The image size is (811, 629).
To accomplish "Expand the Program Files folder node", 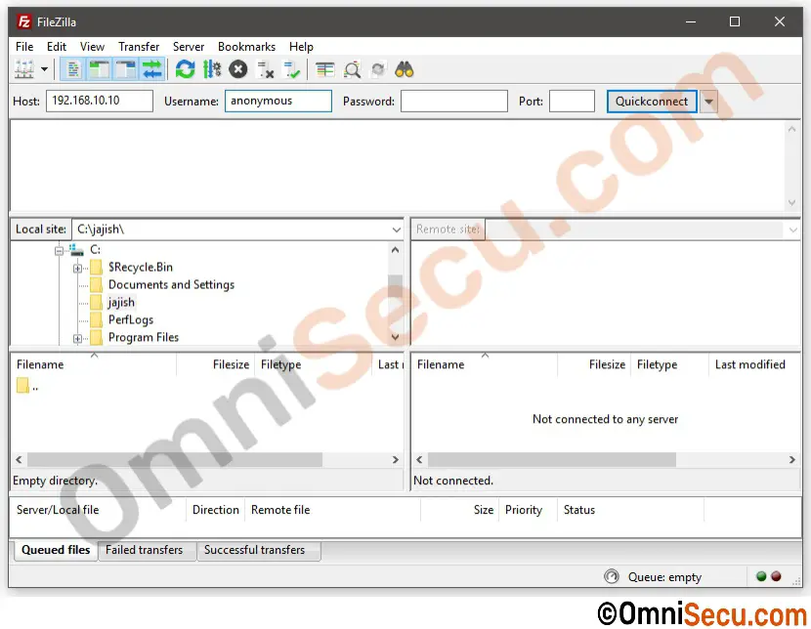I will (77, 339).
